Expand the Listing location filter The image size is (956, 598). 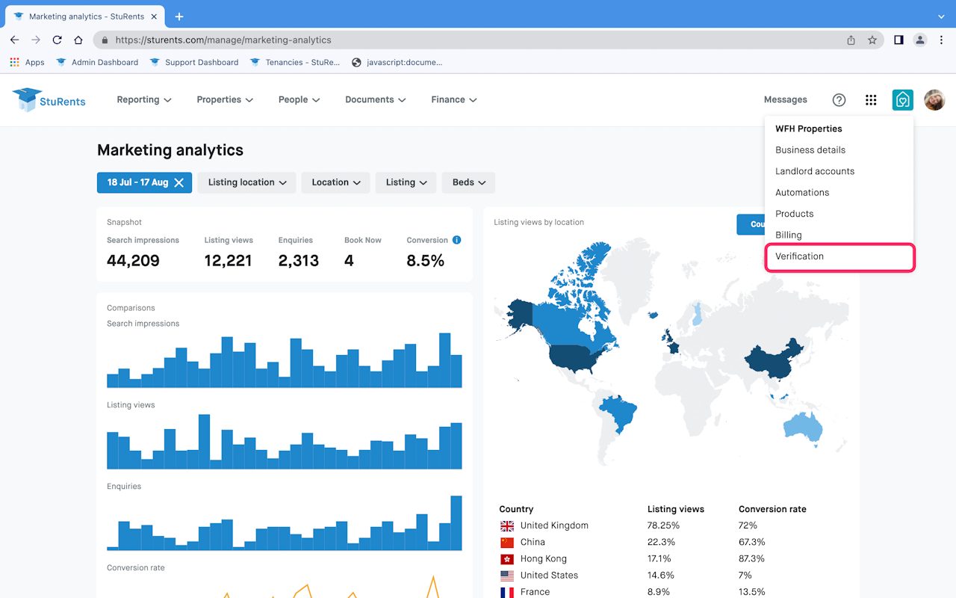tap(246, 182)
